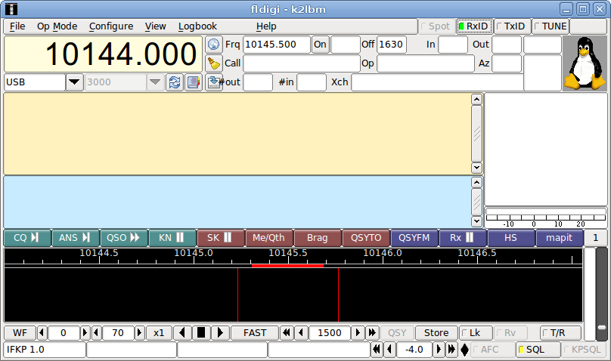Screen dimensions: 611x361
Task: Open the Help menu
Action: (266, 26)
